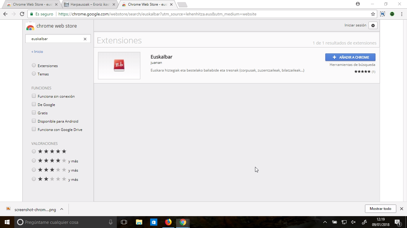Check the Gratis filter checkbox
407x228 pixels.
coord(34,113)
